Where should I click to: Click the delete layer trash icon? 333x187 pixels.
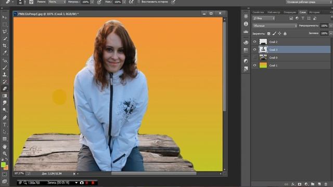point(326,184)
